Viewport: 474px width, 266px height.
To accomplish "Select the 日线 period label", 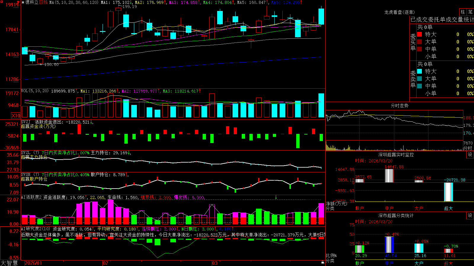I will point(43,2).
